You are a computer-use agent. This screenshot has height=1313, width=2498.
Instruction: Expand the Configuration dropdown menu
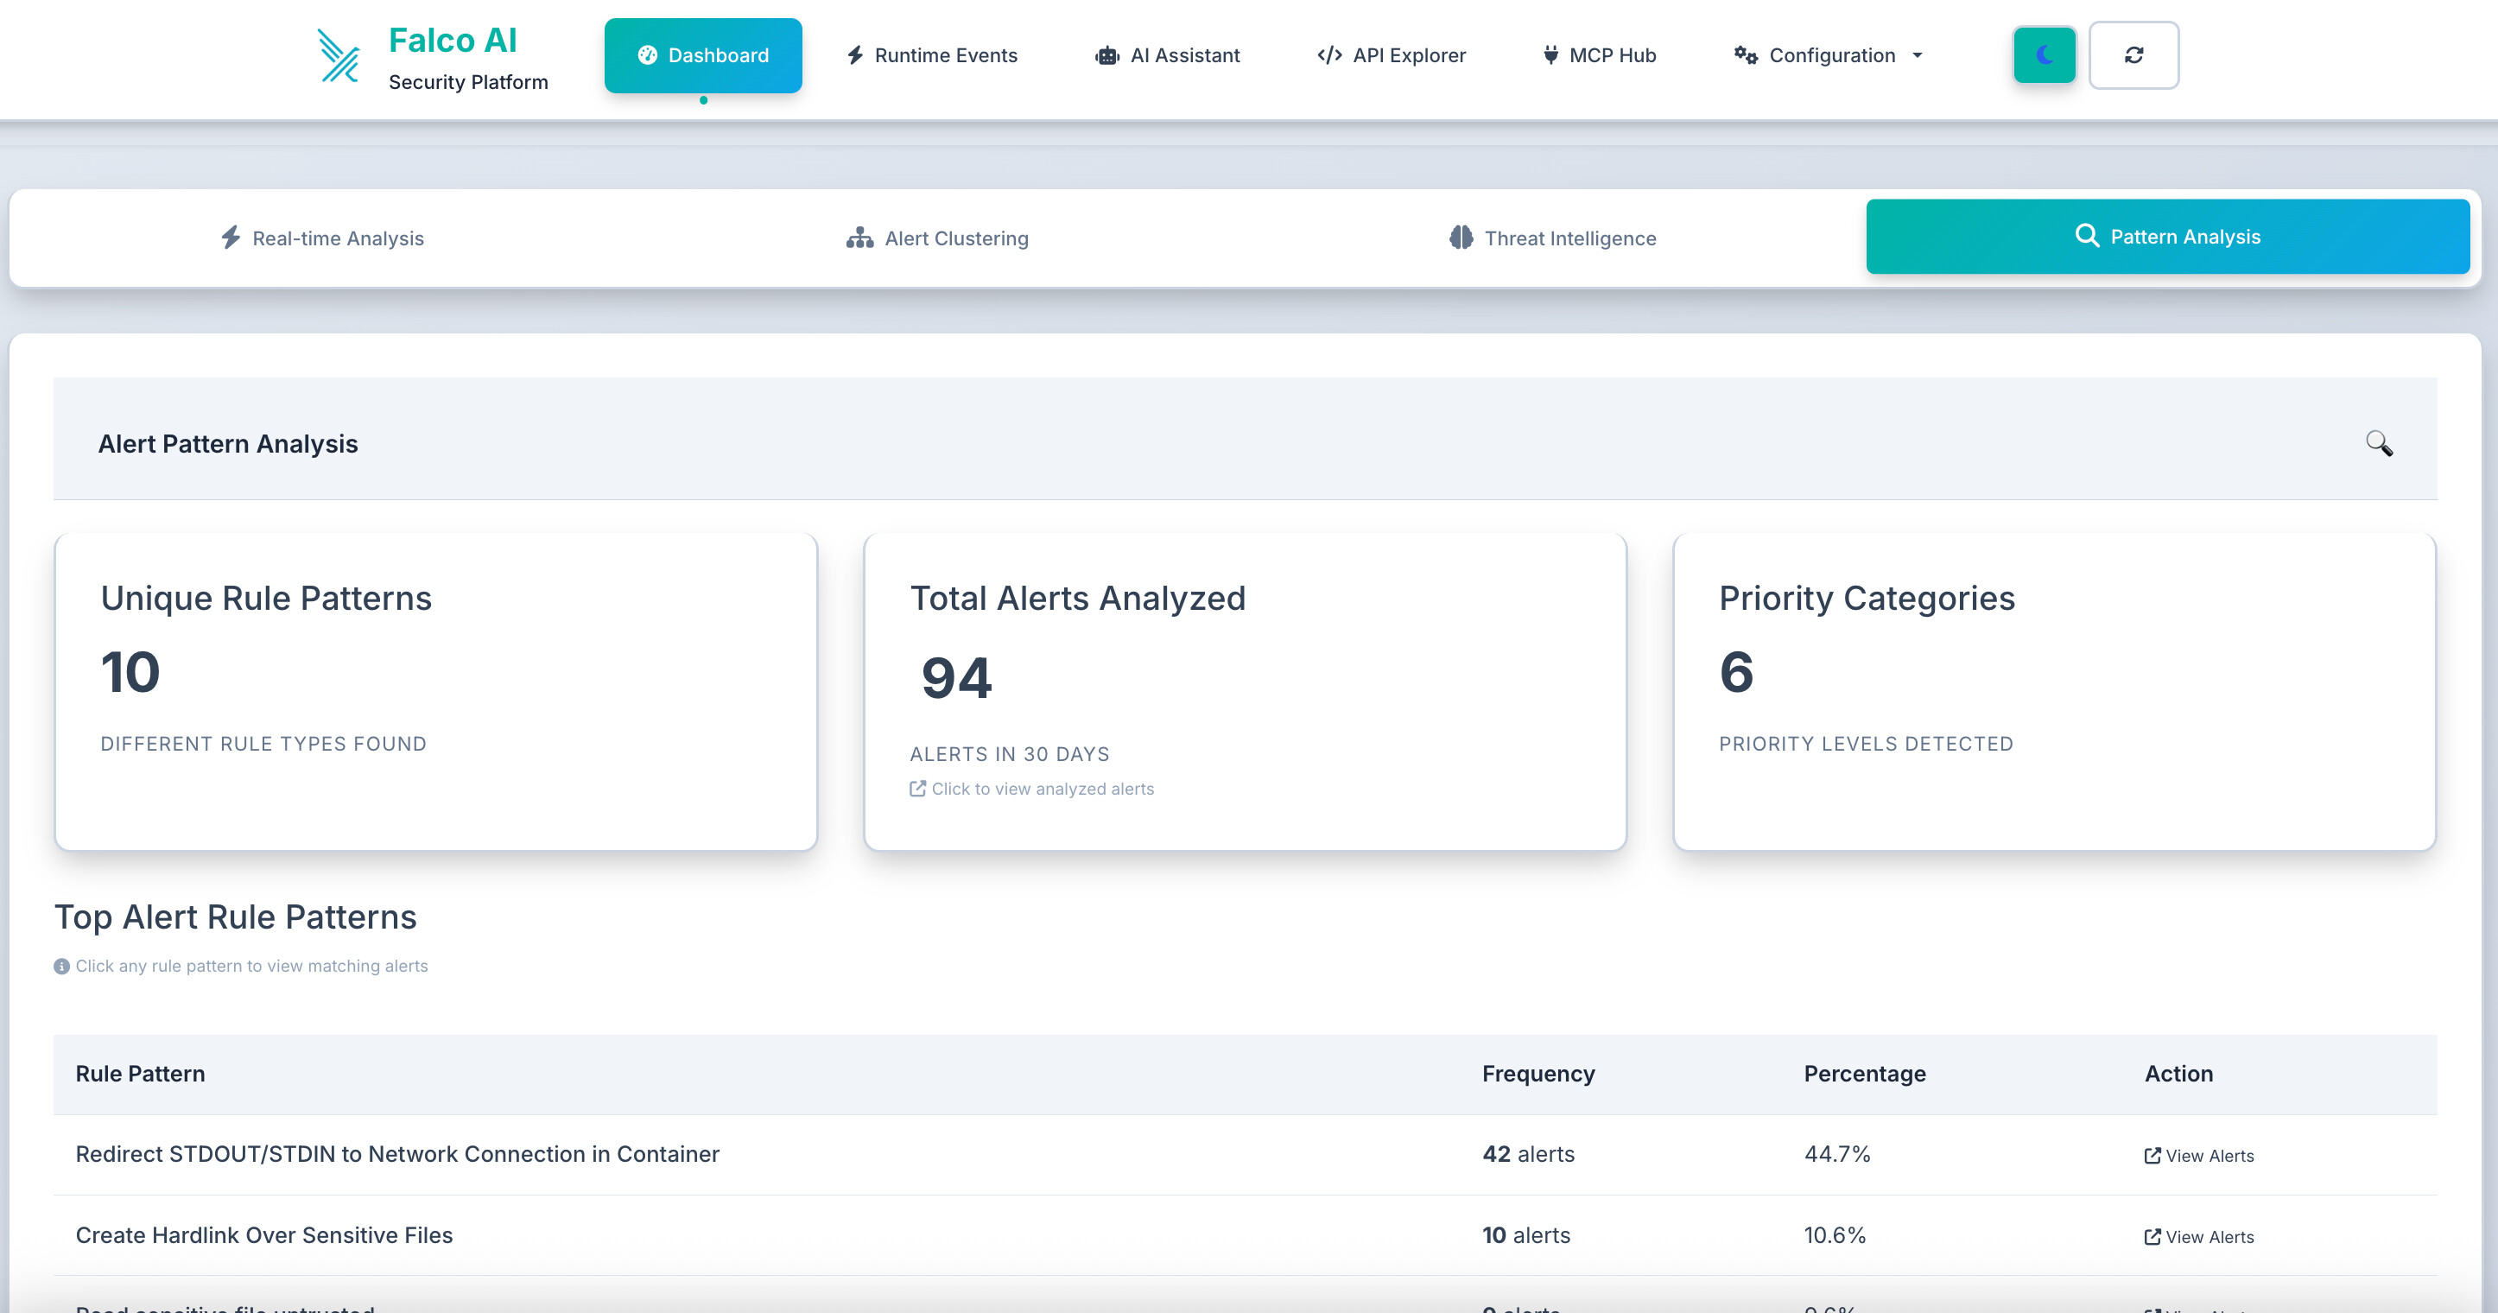pos(1829,55)
